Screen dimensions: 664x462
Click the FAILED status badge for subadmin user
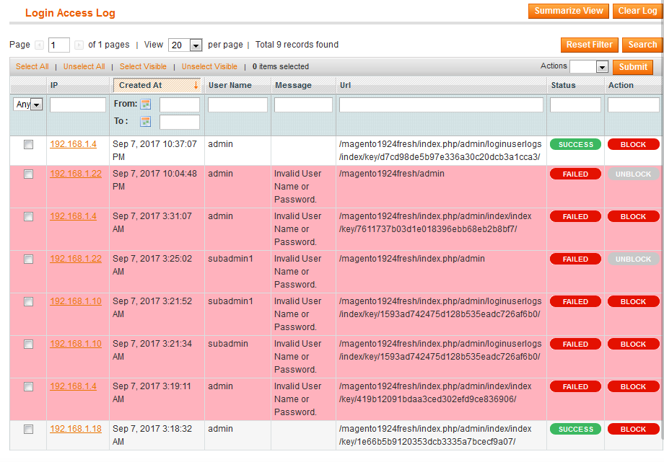(575, 345)
